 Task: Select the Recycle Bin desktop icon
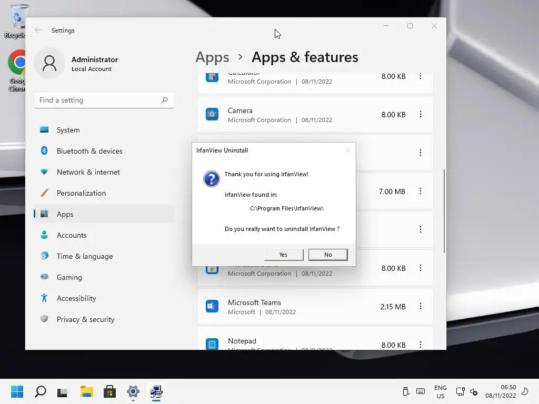coord(16,21)
